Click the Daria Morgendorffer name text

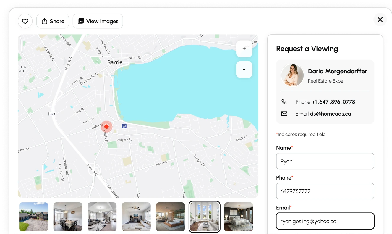tap(338, 71)
